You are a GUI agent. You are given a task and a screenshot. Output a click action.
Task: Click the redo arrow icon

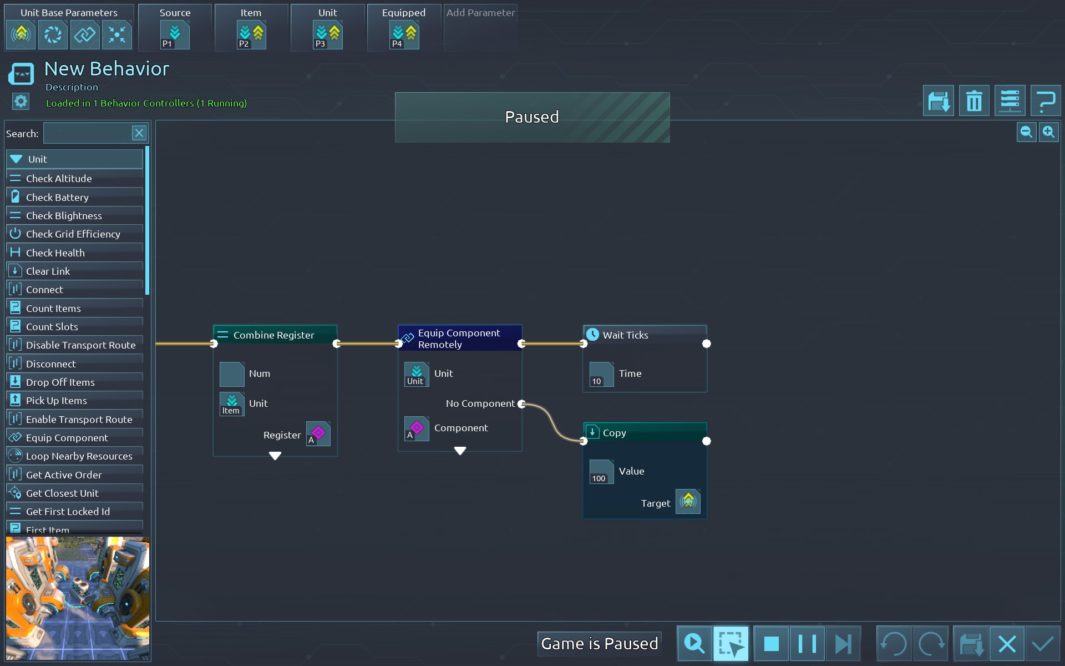pyautogui.click(x=931, y=644)
